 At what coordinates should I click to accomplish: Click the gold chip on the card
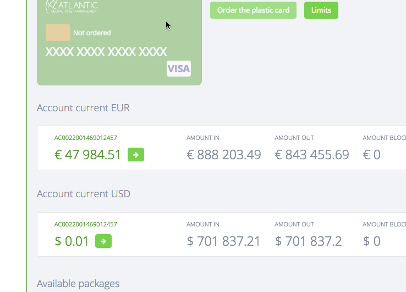[58, 33]
